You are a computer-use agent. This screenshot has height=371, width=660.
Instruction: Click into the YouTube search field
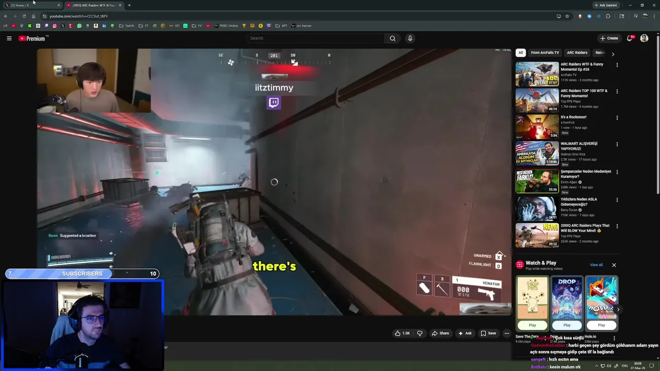[316, 38]
